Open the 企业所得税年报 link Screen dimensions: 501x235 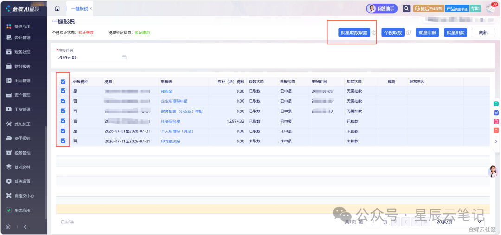(x=174, y=101)
